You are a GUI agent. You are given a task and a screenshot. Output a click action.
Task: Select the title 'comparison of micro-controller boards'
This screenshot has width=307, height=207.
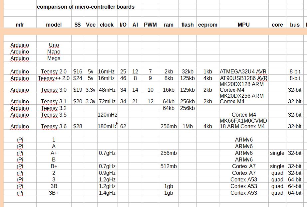pos(86,7)
